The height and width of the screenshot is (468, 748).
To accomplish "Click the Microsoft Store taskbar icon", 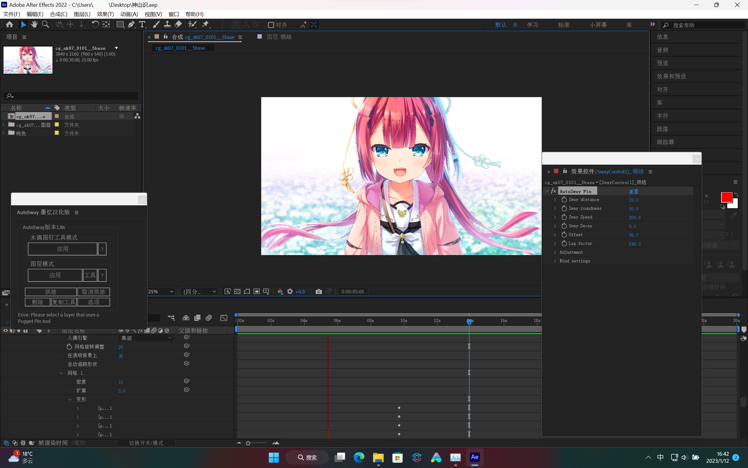I will tap(397, 457).
